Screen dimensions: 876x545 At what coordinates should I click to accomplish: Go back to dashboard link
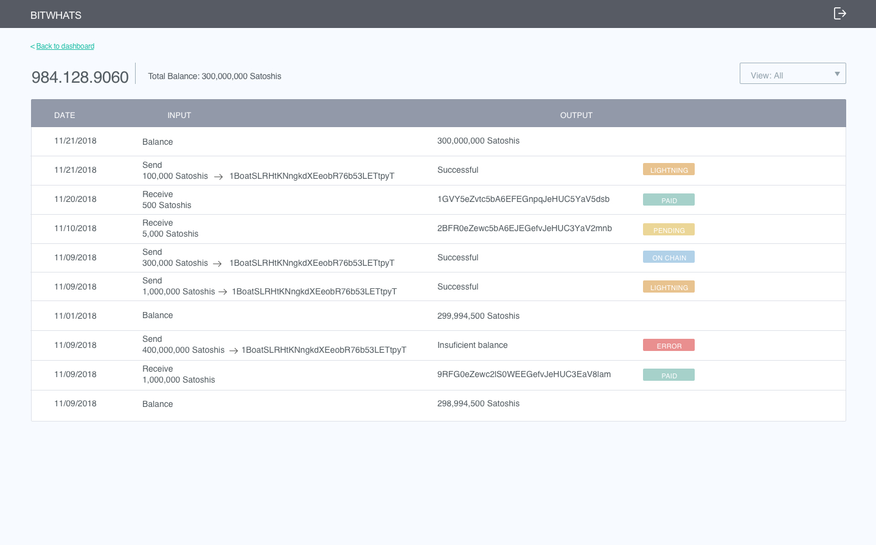pos(64,46)
